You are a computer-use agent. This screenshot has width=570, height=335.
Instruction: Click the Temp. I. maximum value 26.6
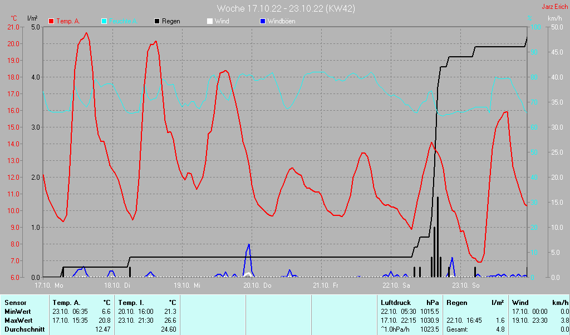coord(170,321)
